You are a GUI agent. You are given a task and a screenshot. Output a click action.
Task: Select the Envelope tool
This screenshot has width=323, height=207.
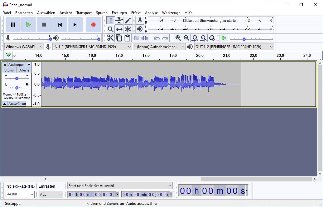pos(119,21)
